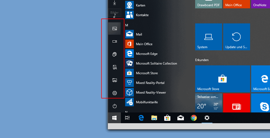Open the large Microsoft Store tile

(x=222, y=79)
